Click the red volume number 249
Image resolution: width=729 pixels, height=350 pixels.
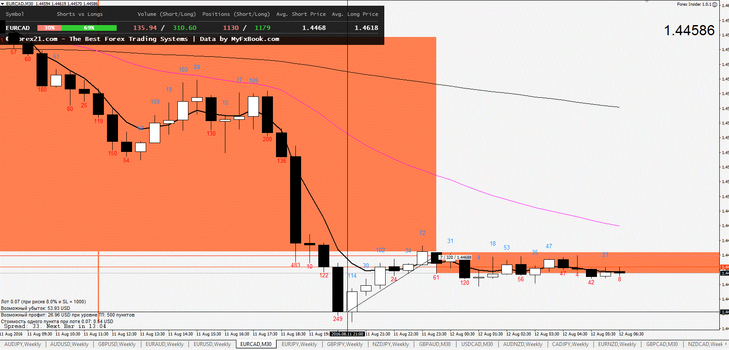(338, 319)
